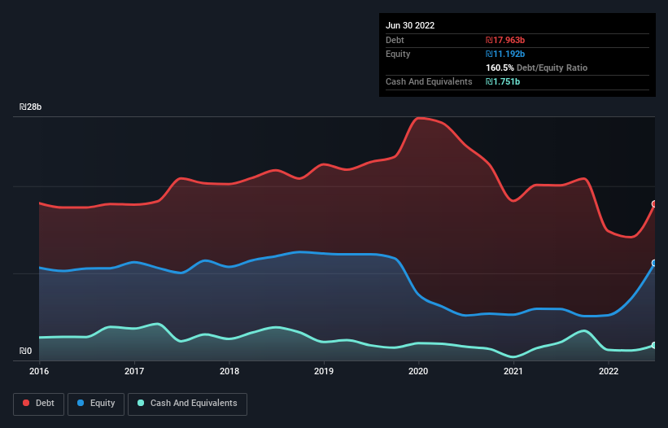Toggle the Equity series legend button
This screenshot has width=668, height=428.
[96, 404]
